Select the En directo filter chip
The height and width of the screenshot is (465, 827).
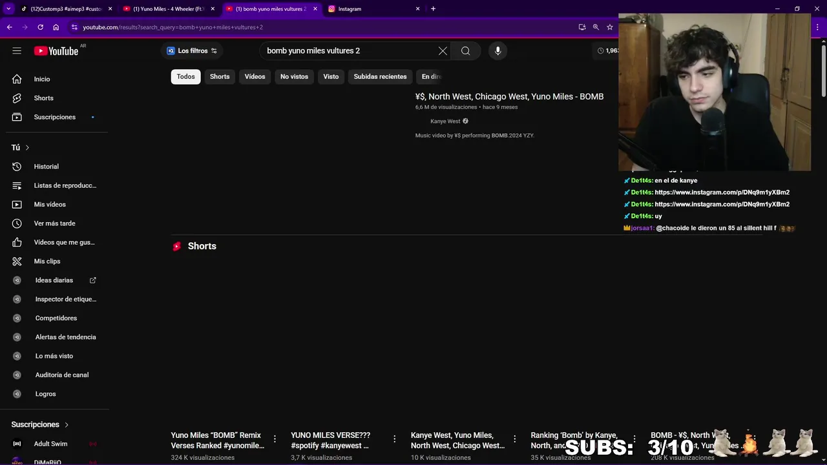pyautogui.click(x=430, y=76)
